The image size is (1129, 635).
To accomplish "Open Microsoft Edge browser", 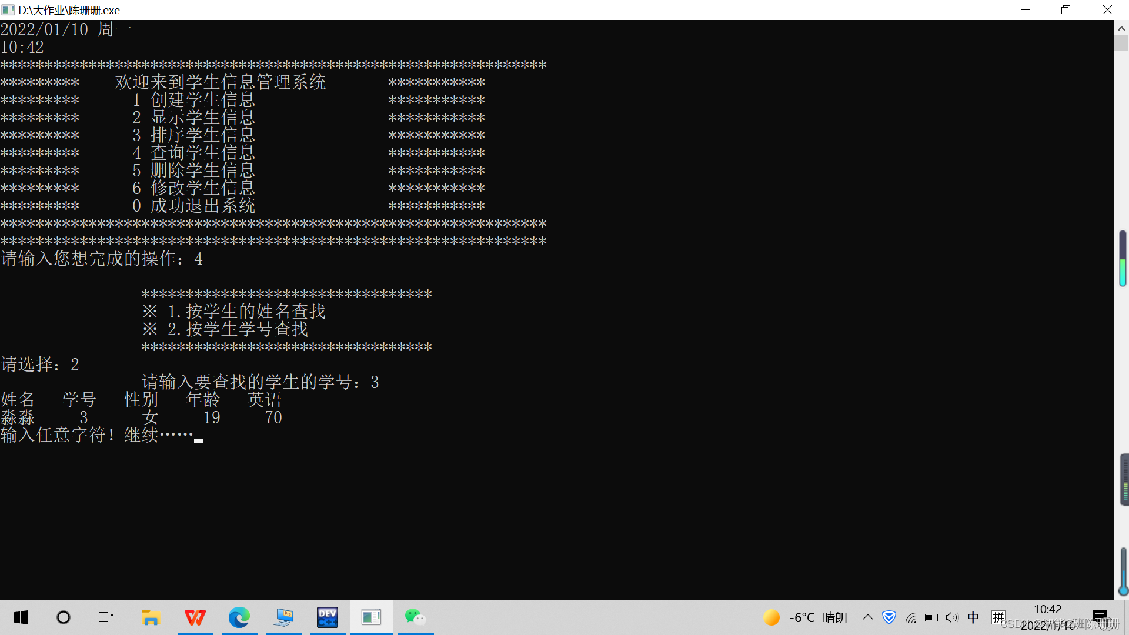I will pos(239,617).
